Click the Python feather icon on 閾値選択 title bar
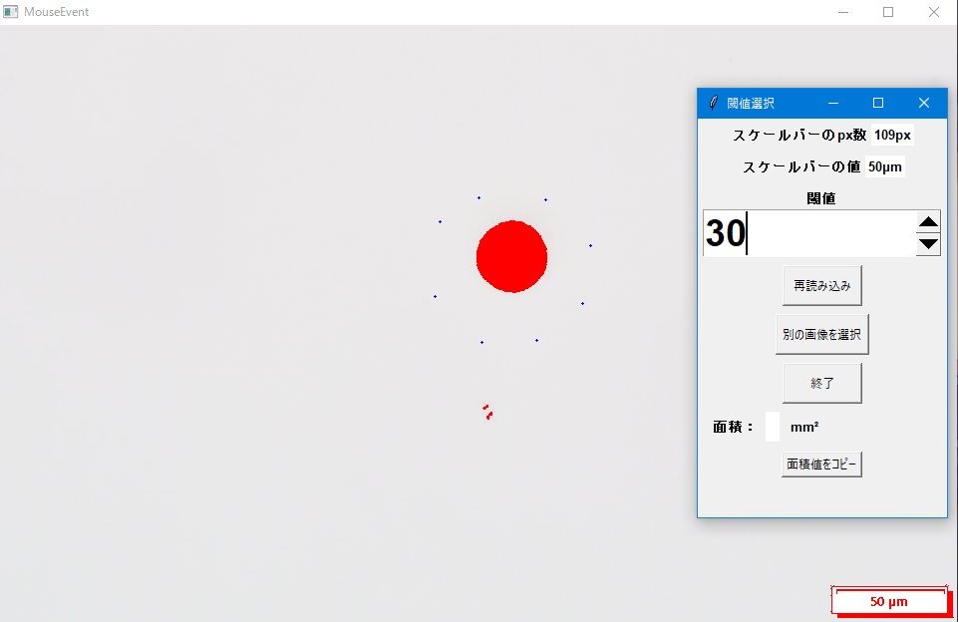 point(712,103)
